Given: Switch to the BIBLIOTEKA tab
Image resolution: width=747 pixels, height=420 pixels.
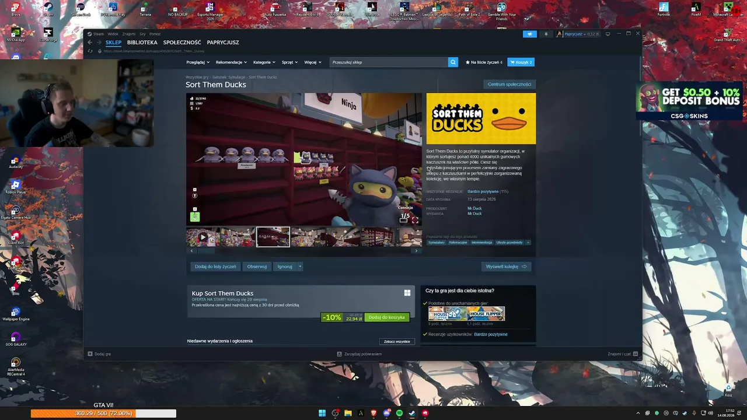Looking at the screenshot, I should coord(142,43).
